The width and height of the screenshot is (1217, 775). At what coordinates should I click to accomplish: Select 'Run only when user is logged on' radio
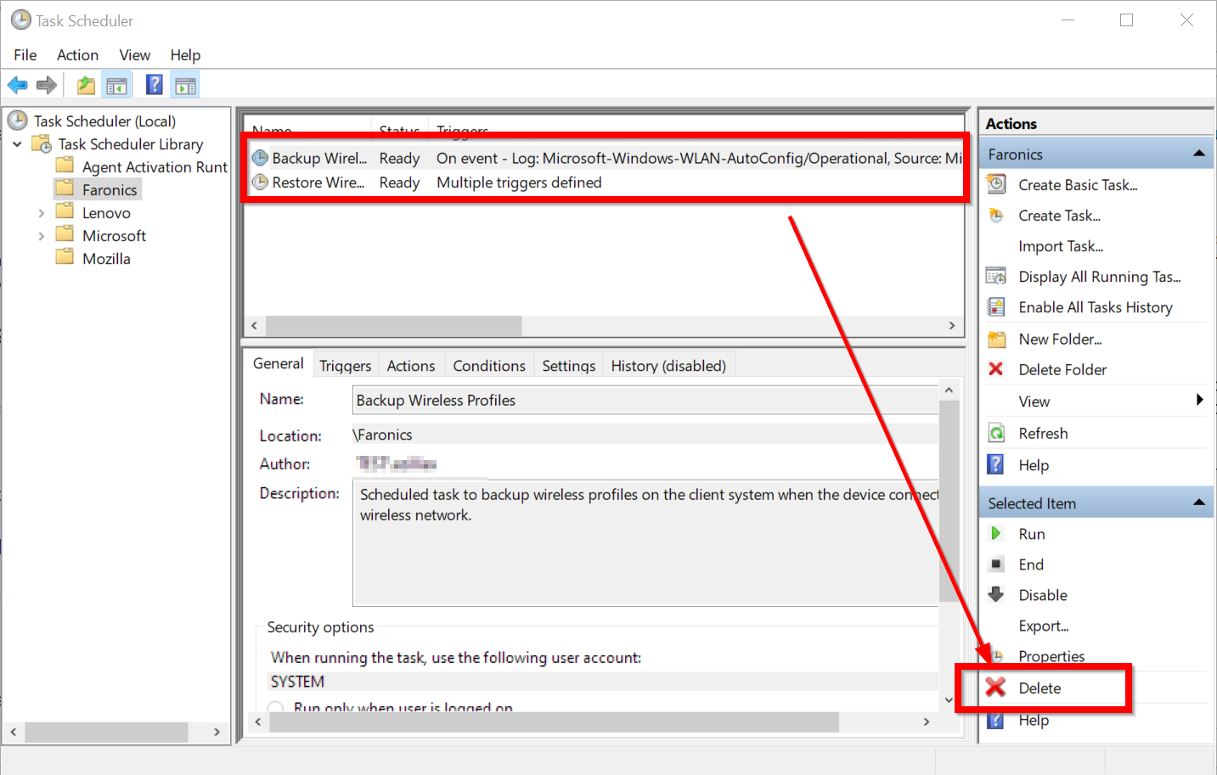275,707
